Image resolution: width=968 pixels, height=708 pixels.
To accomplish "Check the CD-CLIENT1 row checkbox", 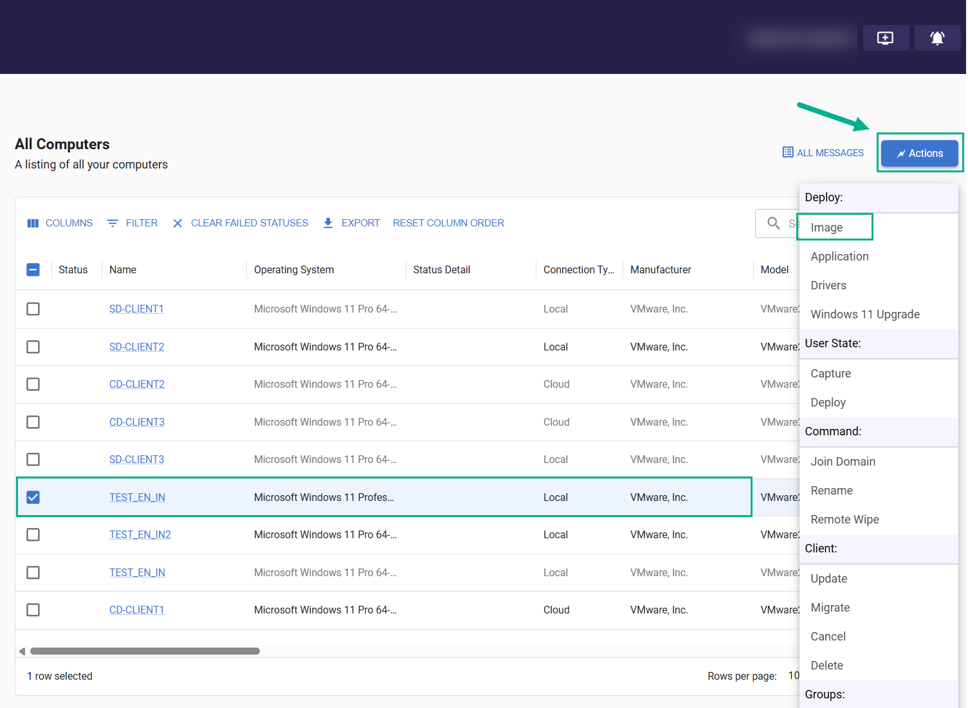I will pyautogui.click(x=33, y=610).
